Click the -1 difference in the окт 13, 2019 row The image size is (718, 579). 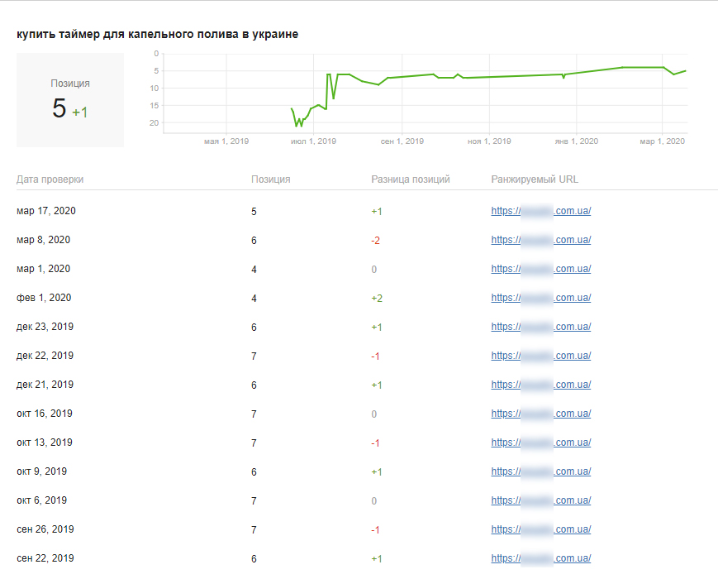[x=375, y=443]
